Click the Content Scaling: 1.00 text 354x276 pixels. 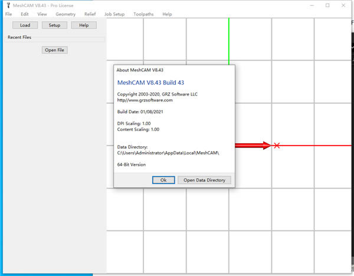[x=138, y=129]
